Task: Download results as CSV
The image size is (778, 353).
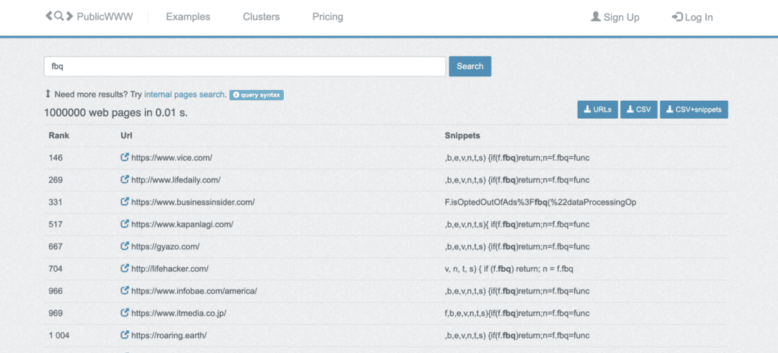Action: pyautogui.click(x=638, y=110)
